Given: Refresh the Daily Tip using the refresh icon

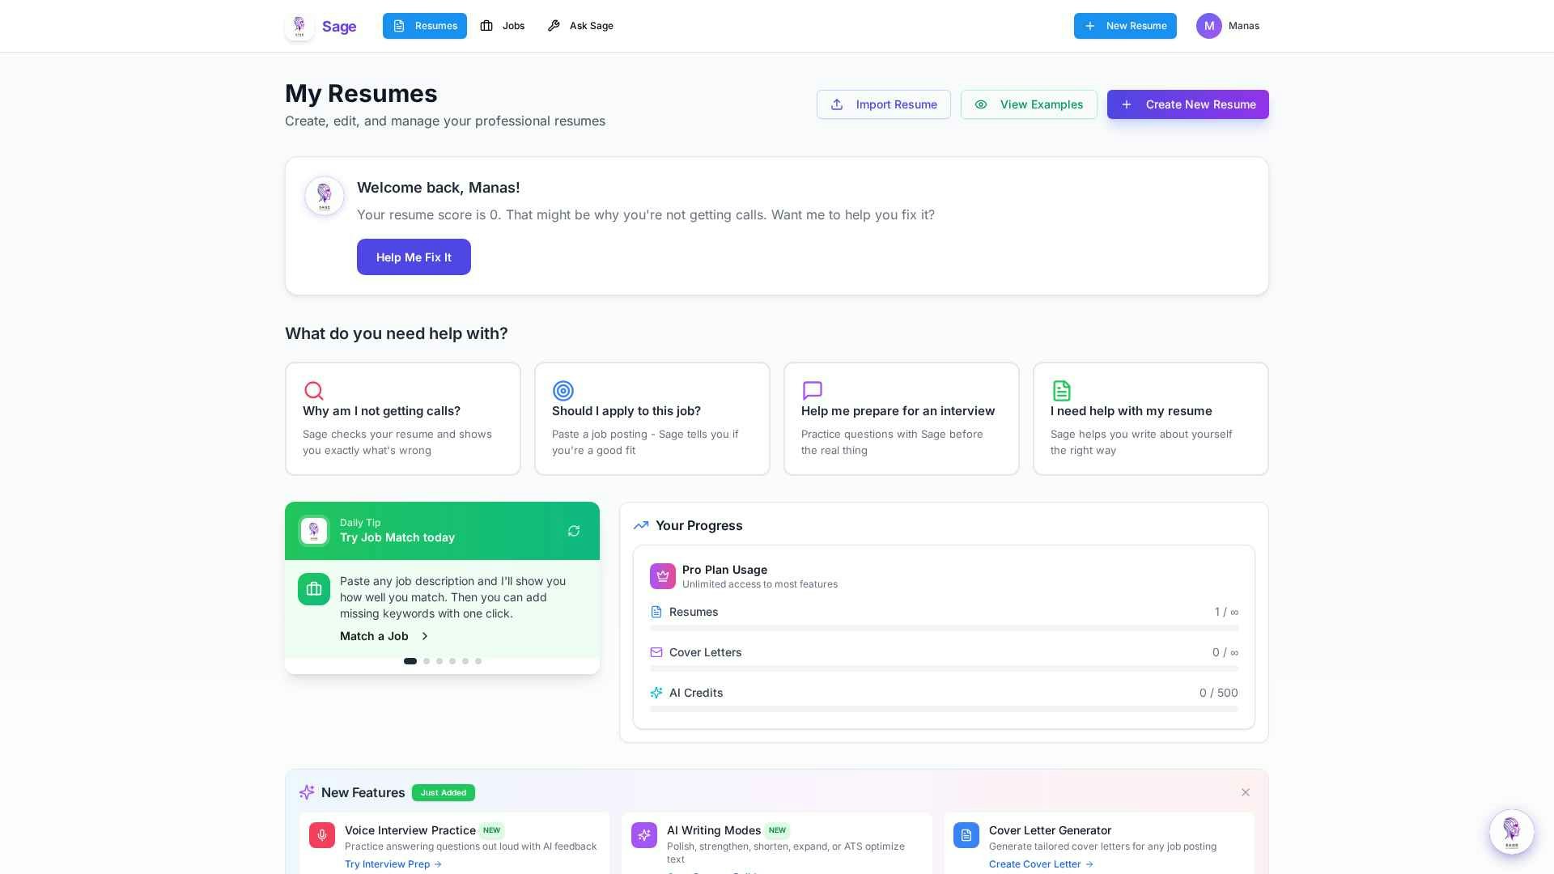Looking at the screenshot, I should (574, 531).
